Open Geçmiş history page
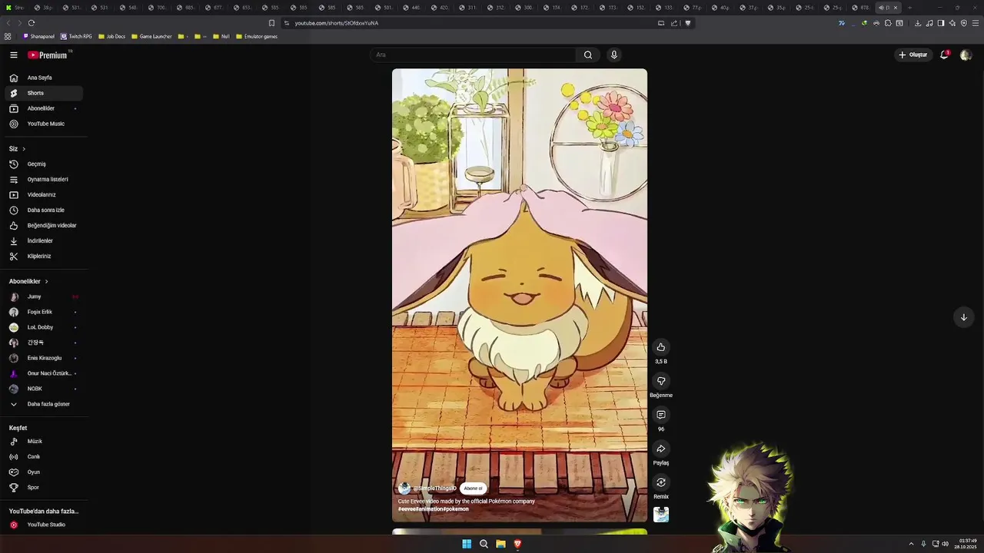The width and height of the screenshot is (984, 553). coord(44,164)
